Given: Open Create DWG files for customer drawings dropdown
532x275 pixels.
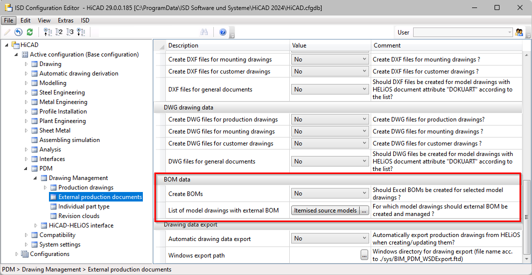Looking at the screenshot, I should click(330, 143).
